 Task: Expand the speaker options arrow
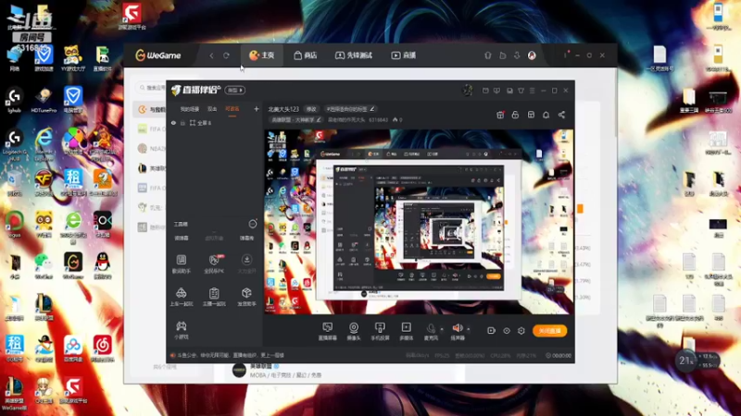click(469, 329)
